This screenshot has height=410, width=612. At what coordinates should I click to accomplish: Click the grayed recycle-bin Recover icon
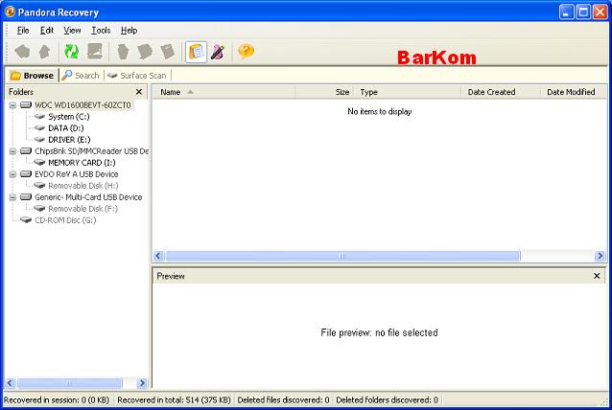tap(123, 52)
